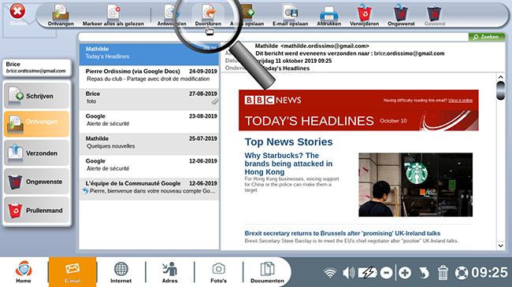Open the Ontvangen folder in the sidebar

pyautogui.click(x=36, y=124)
